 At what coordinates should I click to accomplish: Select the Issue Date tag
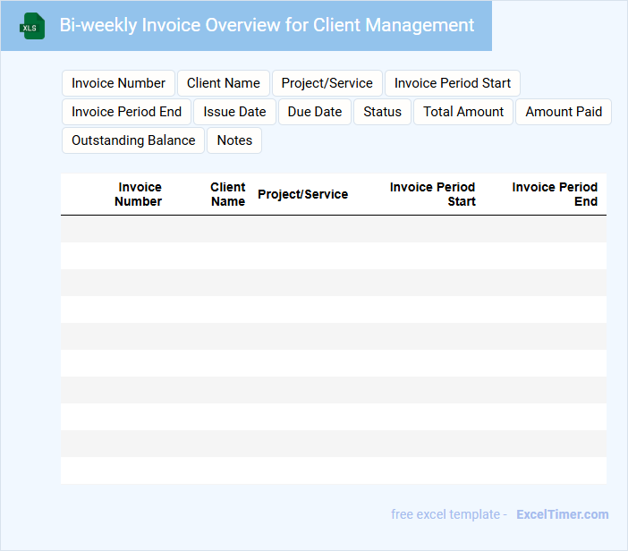click(234, 112)
